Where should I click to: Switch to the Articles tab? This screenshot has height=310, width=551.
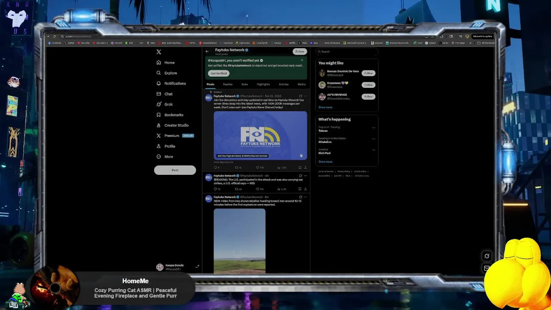[284, 84]
